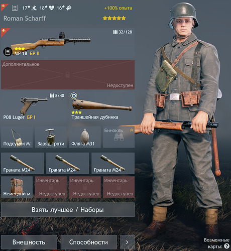Open the Траншейная дубинка melee slot

click(102, 106)
